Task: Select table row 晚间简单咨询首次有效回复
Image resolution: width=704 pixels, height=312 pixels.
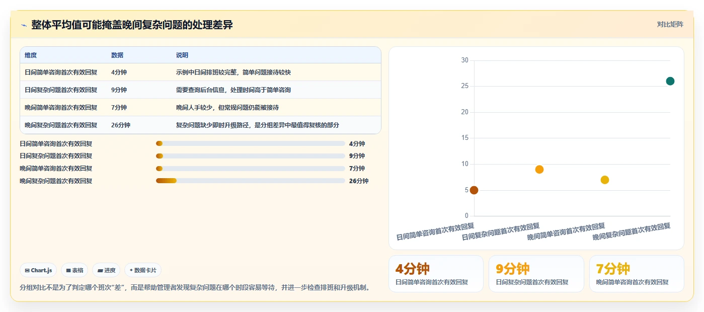Action: [x=200, y=108]
